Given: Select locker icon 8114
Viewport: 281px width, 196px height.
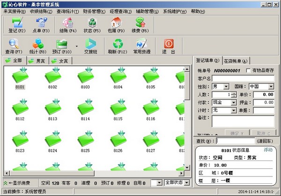Looking at the screenshot, I should pos(85,110).
